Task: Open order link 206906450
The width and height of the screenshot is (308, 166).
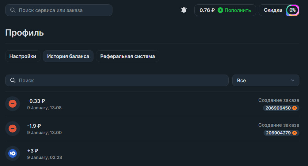Action: [278, 108]
